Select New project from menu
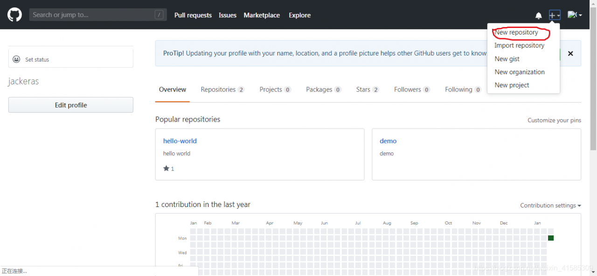 pyautogui.click(x=512, y=85)
